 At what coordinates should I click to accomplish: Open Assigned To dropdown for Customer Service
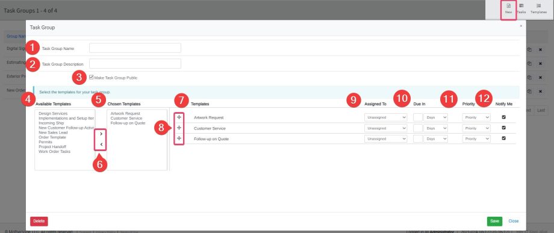[386, 128]
